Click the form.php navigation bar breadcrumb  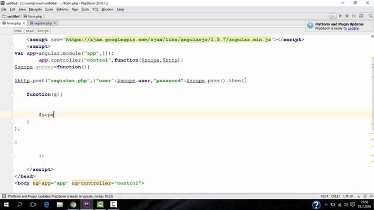33,16
